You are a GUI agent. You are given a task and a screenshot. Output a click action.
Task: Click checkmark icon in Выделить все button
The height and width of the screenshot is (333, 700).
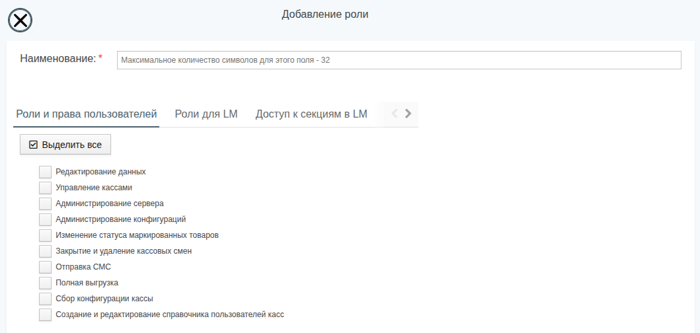pyautogui.click(x=33, y=145)
